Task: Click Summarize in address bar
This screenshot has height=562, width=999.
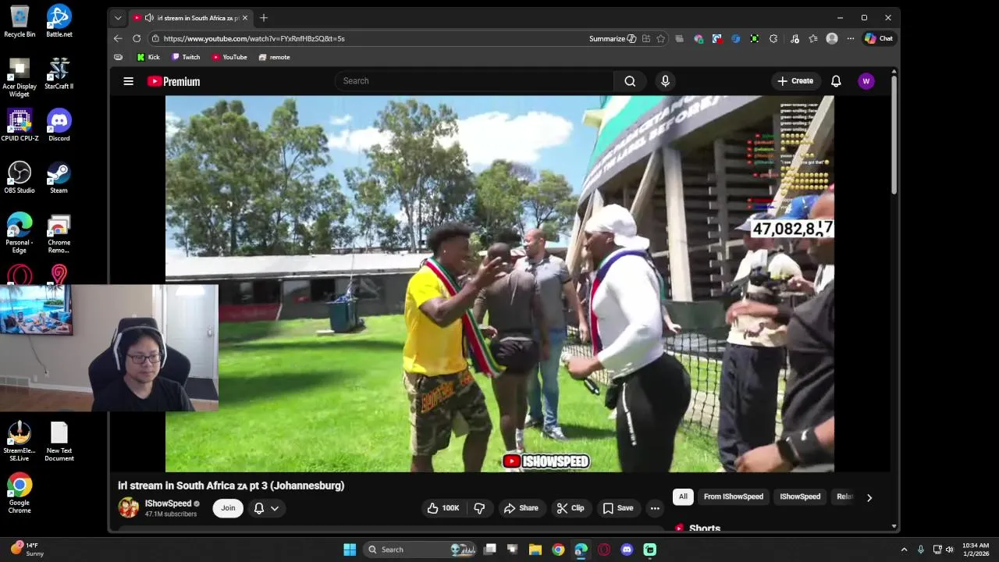Action: tap(613, 38)
